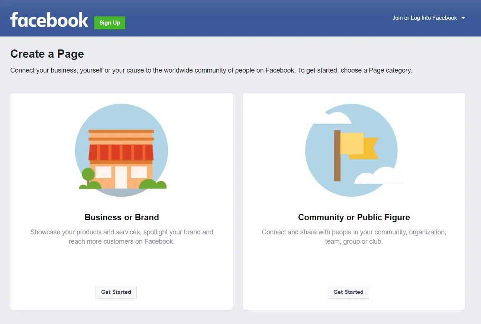This screenshot has height=324, width=481.
Task: Click Get Started under Business or Brand
Action: (x=116, y=292)
